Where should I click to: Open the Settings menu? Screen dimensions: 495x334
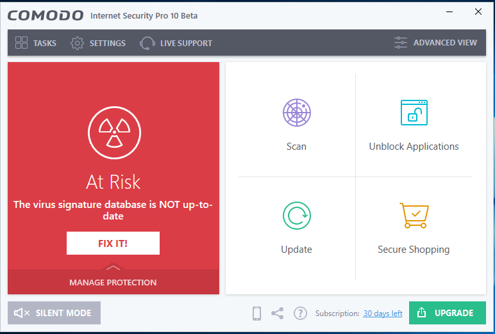point(98,43)
